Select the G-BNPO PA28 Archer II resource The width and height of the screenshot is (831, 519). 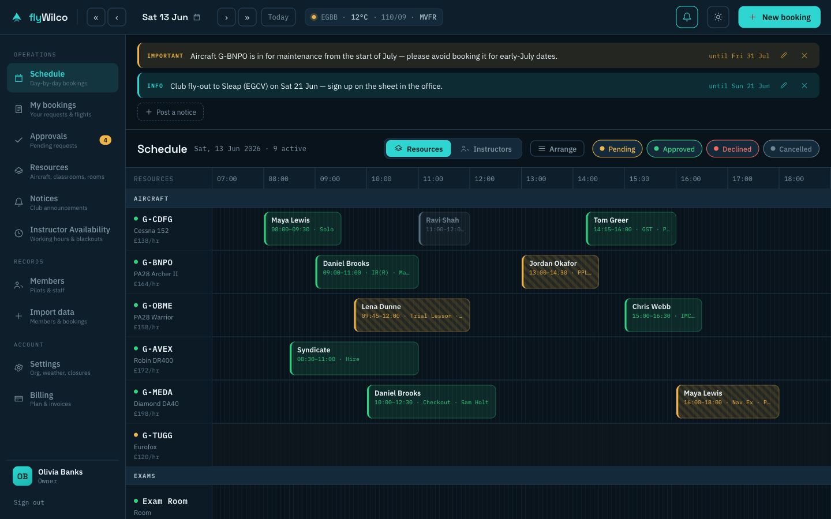pos(169,272)
